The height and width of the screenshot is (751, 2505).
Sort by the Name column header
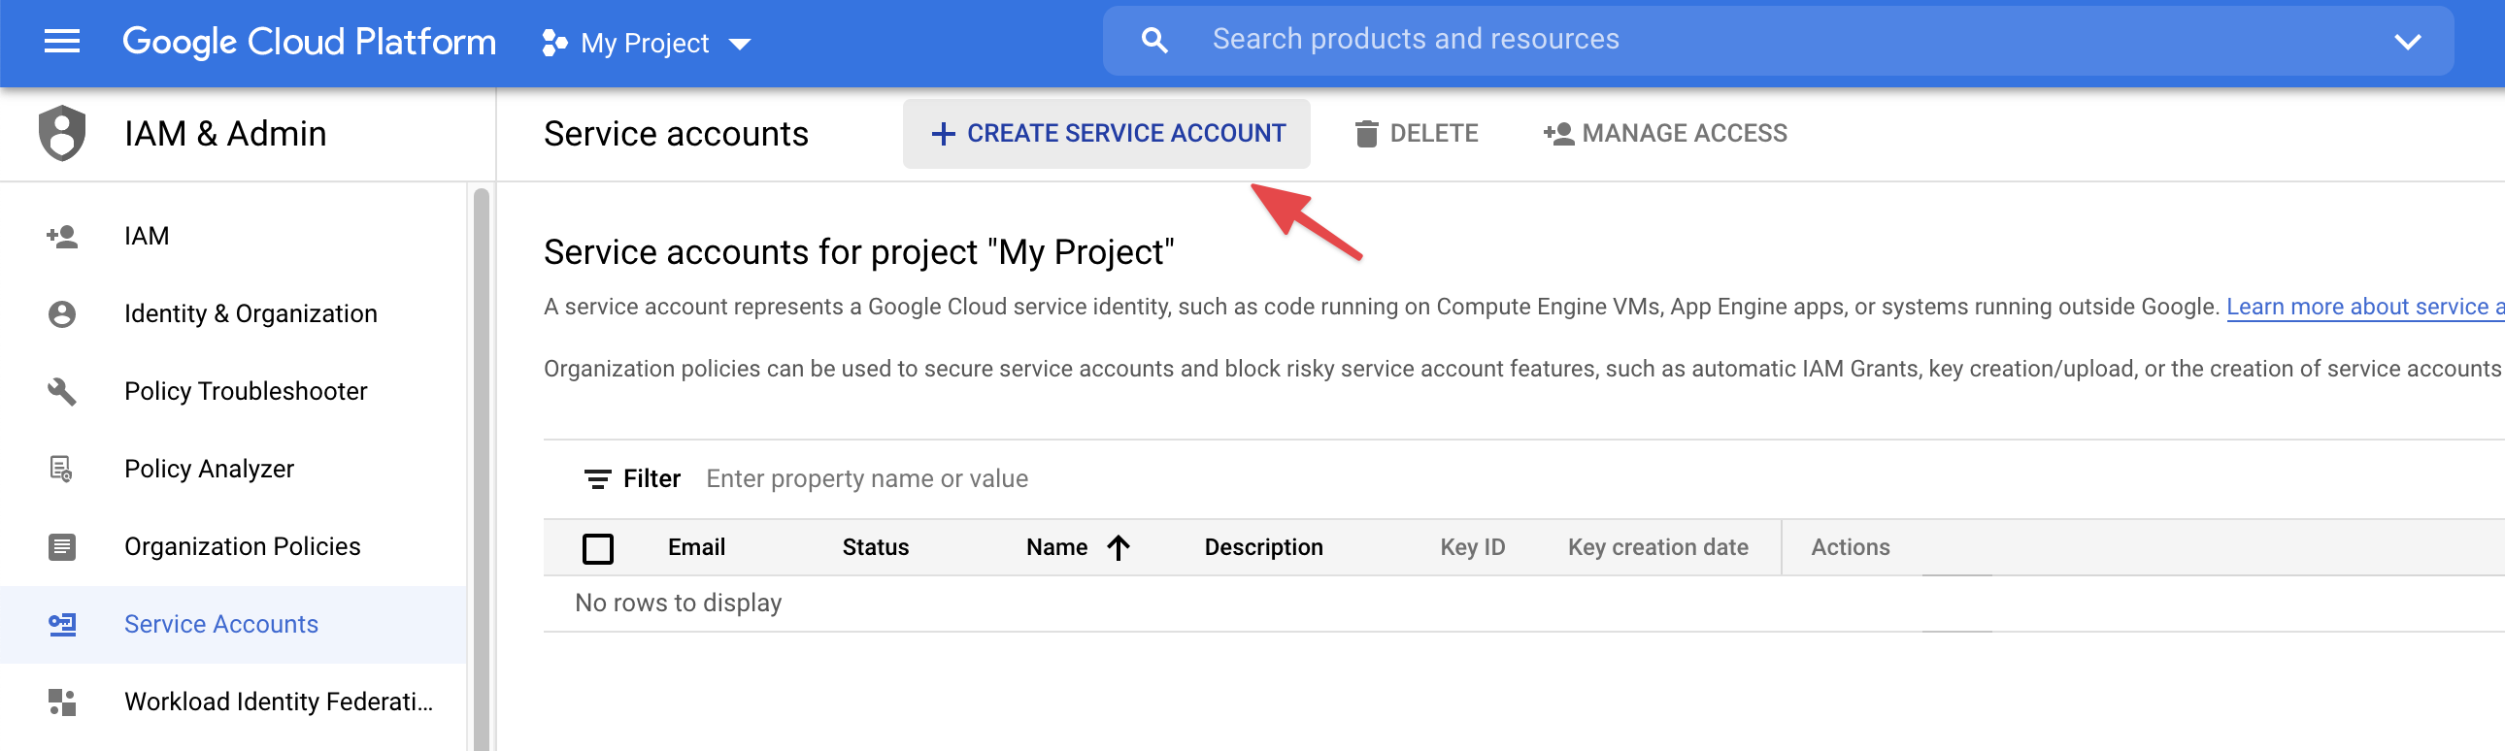point(1057,548)
